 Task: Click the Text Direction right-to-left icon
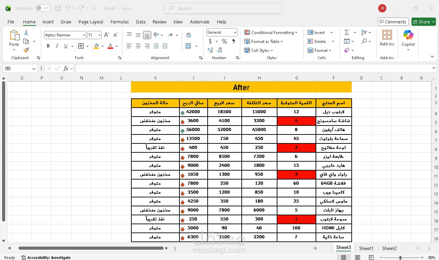coord(171,35)
